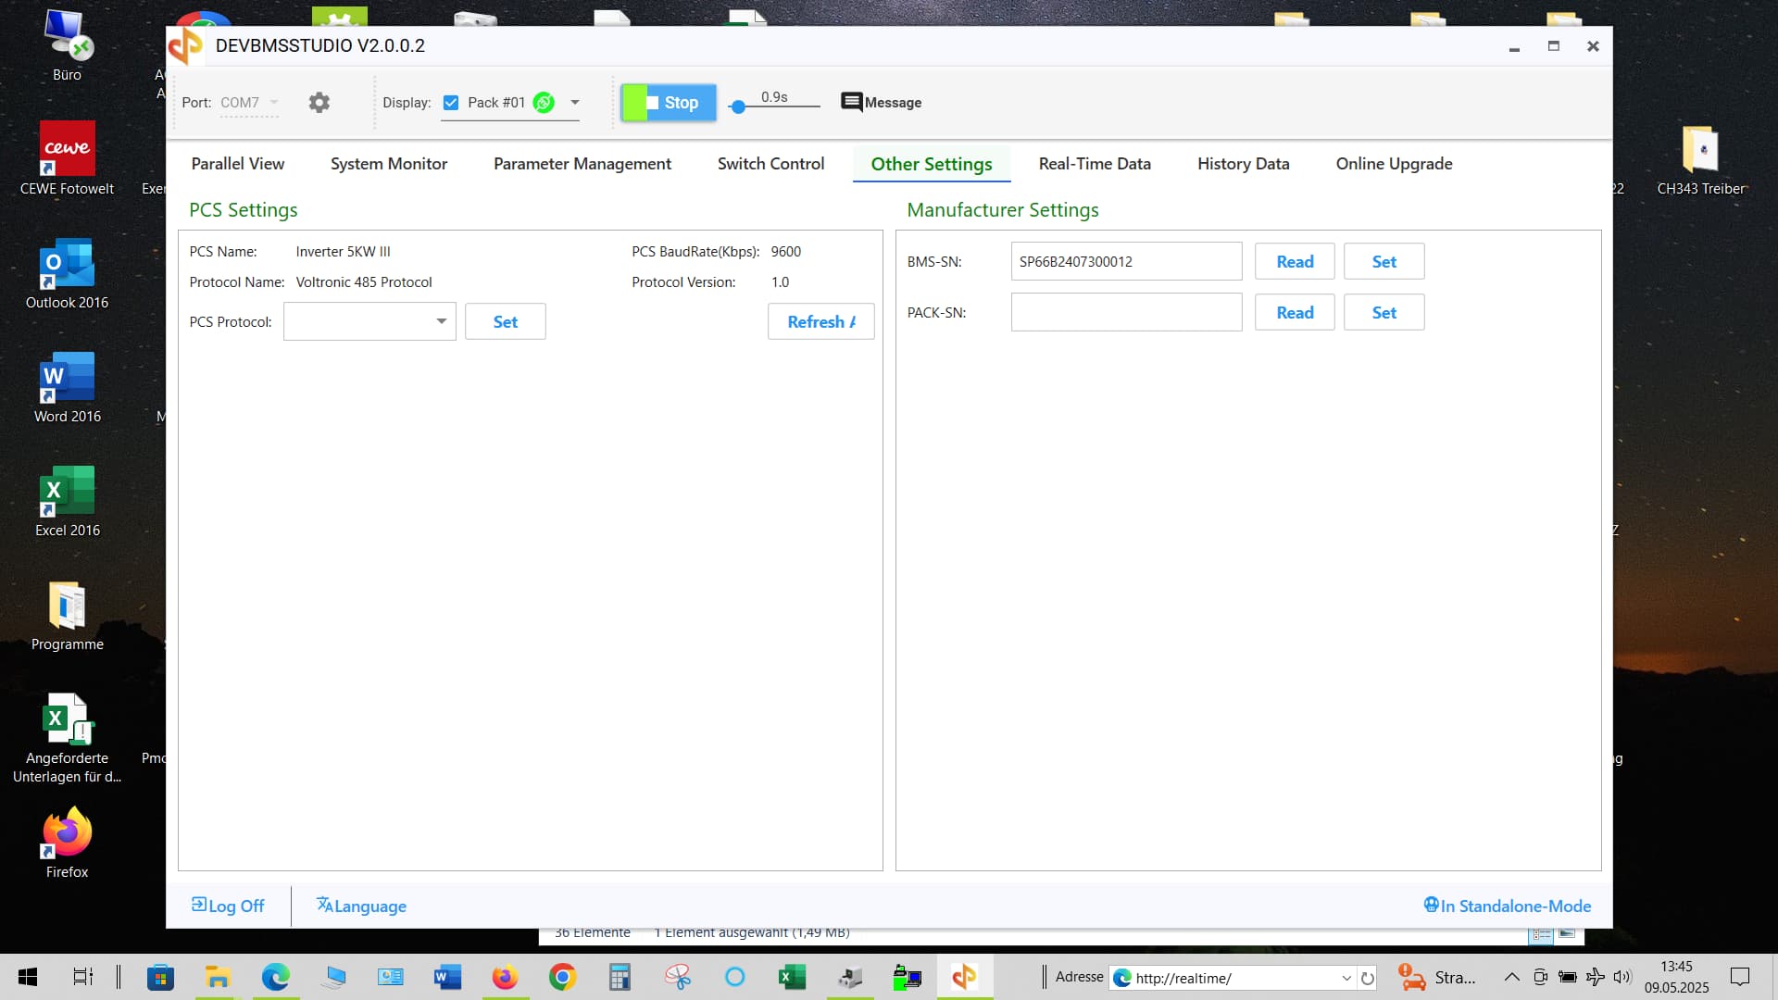Stop the data polling

coord(669,103)
